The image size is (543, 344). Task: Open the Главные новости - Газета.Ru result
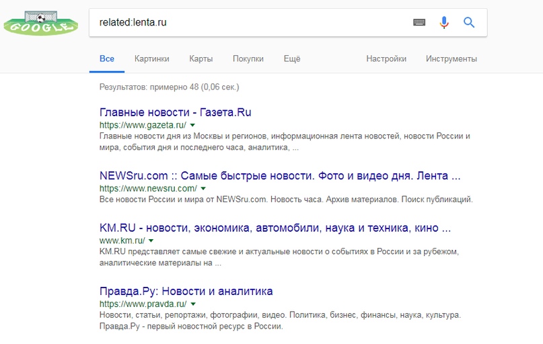(x=175, y=112)
